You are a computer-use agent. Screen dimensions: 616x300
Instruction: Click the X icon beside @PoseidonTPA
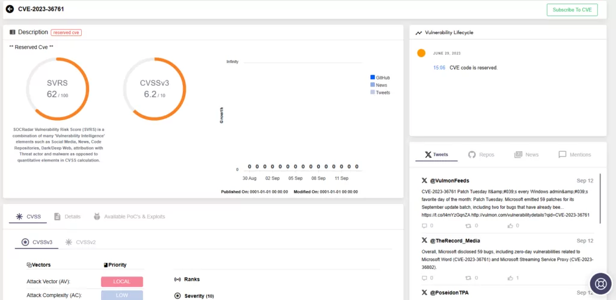[x=424, y=293]
